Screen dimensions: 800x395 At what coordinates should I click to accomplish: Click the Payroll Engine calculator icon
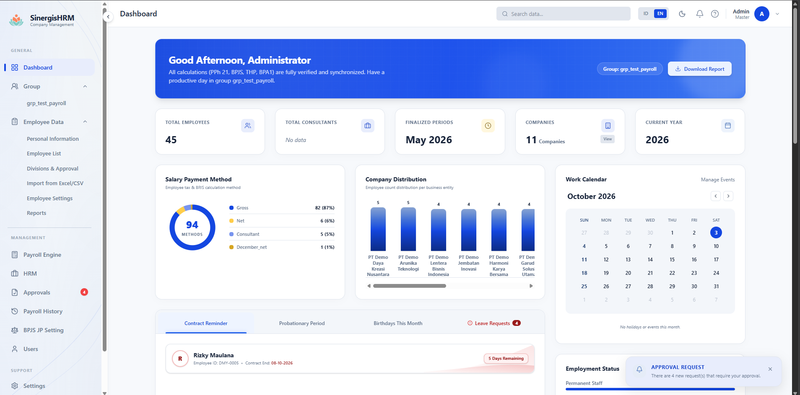pyautogui.click(x=15, y=255)
